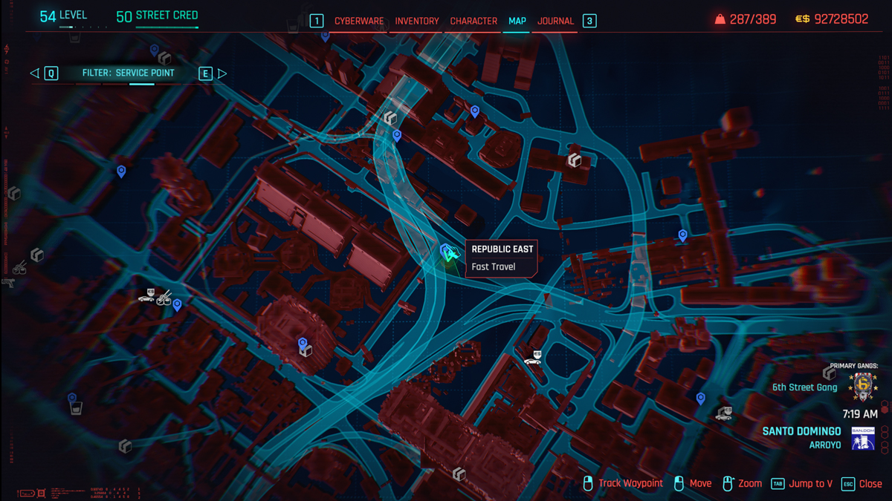Open the Cyberware tab
Screen dimensions: 892x501
click(359, 21)
